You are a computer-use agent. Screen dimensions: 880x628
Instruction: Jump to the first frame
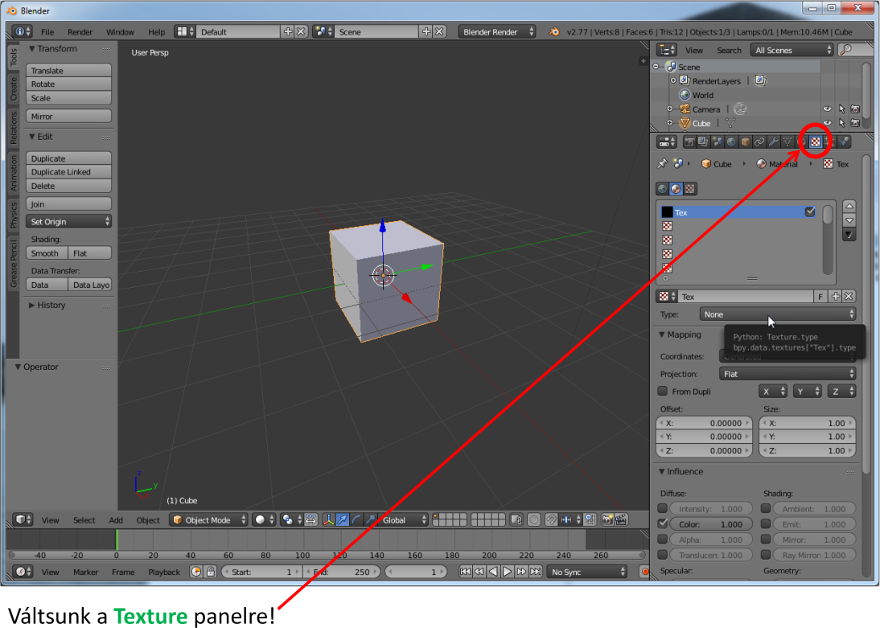point(465,572)
